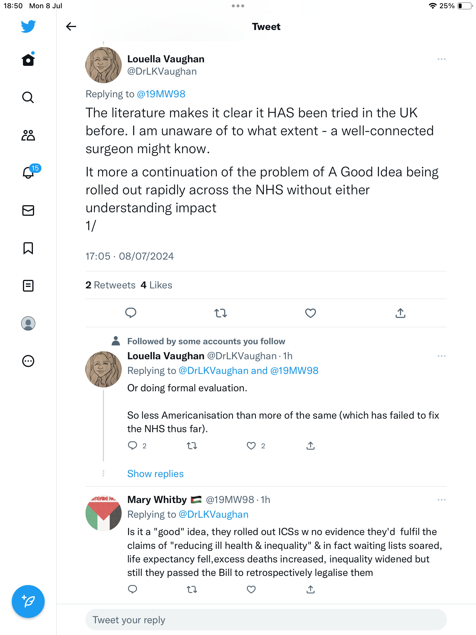Viewport: 476px width, 635px height.
Task: Go back using the left arrow
Action: (x=71, y=26)
